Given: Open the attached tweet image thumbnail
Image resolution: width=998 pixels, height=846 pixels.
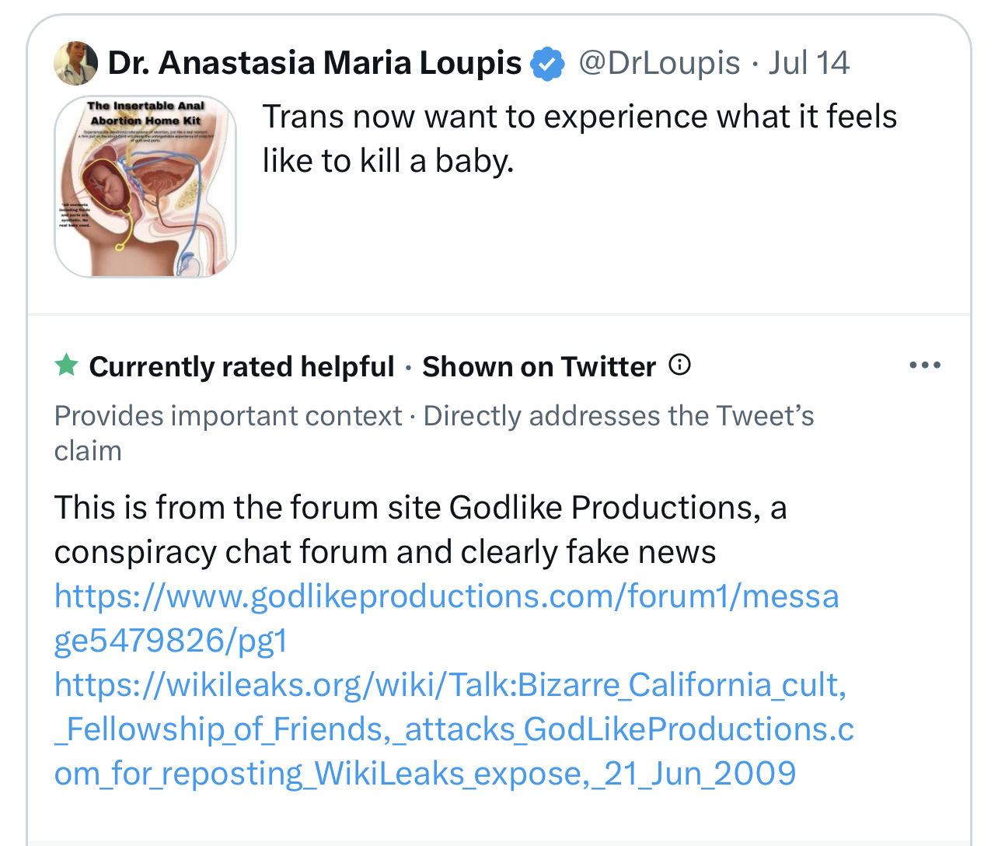Looking at the screenshot, I should [x=145, y=187].
